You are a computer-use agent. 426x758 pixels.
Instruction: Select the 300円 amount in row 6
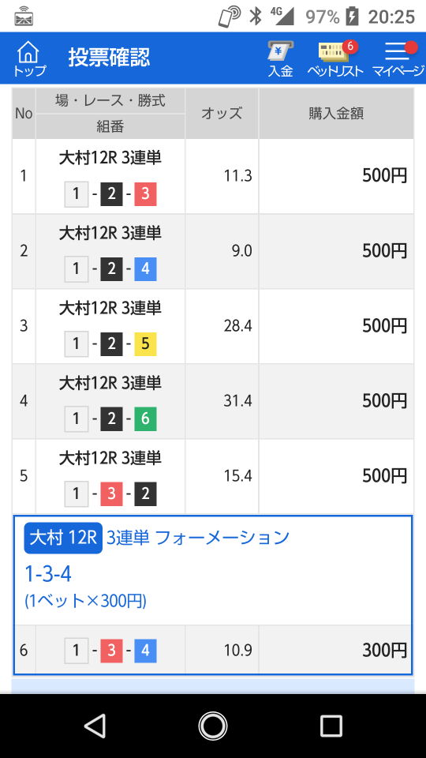[385, 650]
